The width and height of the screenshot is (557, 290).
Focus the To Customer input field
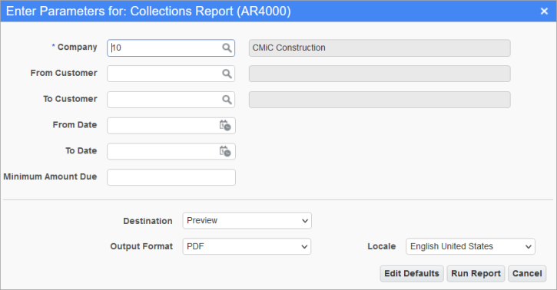(165, 100)
